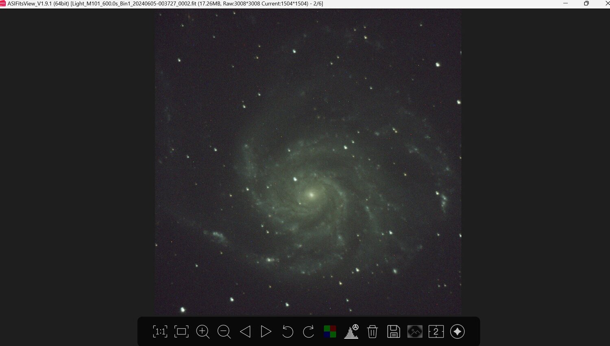610x346 pixels.
Task: Toggle the histogram auto-stretch mode
Action: click(x=351, y=332)
